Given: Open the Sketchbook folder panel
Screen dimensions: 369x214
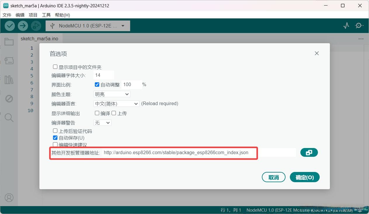Looking at the screenshot, I should point(9,42).
